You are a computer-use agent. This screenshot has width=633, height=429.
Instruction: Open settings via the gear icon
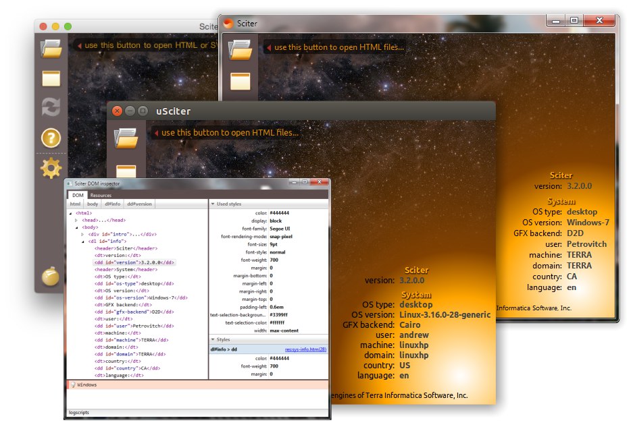click(x=51, y=168)
